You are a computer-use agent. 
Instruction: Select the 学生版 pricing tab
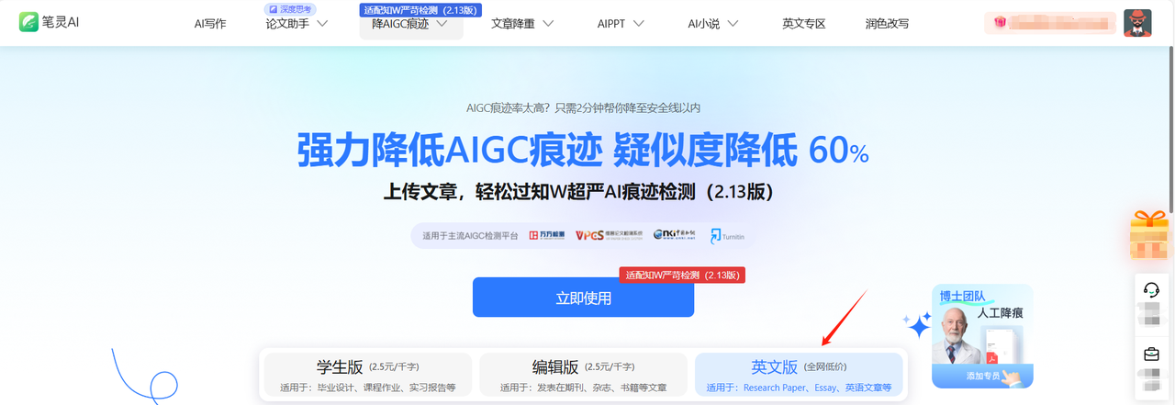click(x=367, y=376)
